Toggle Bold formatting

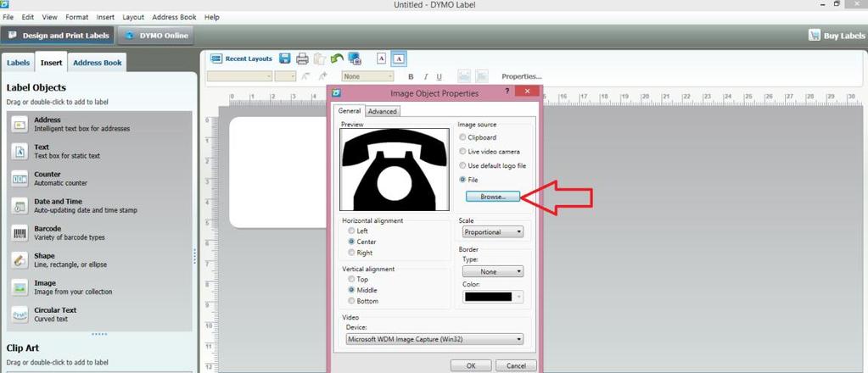click(x=411, y=77)
